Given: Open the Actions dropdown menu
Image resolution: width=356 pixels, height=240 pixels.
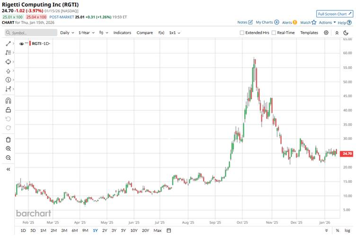Looking at the screenshot, I should 327,22.
